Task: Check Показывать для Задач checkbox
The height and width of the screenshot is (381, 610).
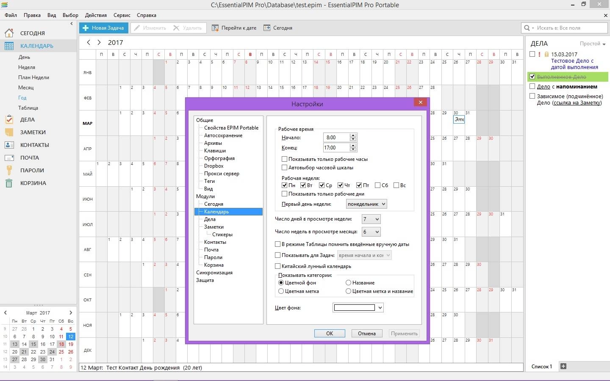Action: 278,255
